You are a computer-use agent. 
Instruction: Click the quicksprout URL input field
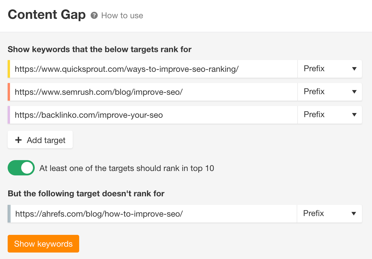coord(154,69)
